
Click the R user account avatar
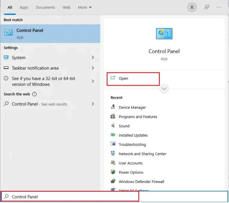(192, 7)
